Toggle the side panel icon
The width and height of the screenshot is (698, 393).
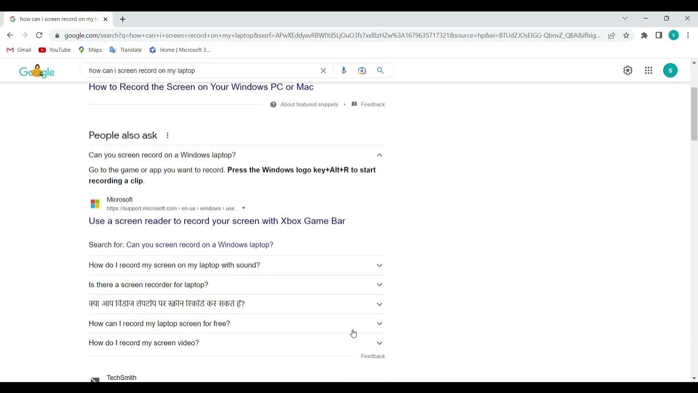(659, 35)
